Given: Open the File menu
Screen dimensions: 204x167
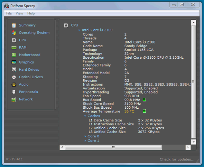Looking at the screenshot, I should pyautogui.click(x=9, y=13).
